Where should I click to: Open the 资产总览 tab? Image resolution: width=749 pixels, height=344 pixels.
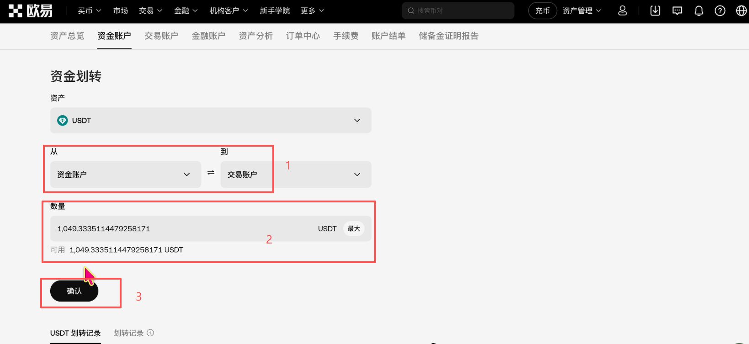[67, 36]
